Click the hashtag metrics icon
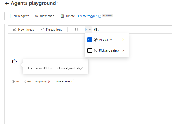Screen dimensions: 172x124 pos(87,30)
